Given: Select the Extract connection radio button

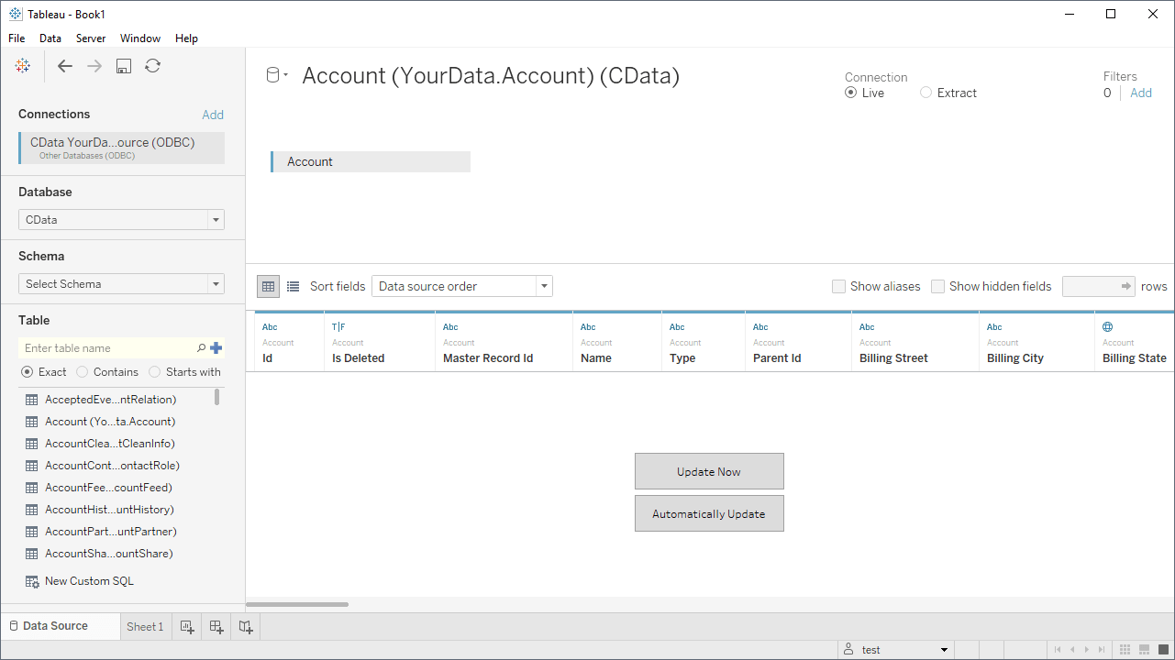Looking at the screenshot, I should point(926,92).
